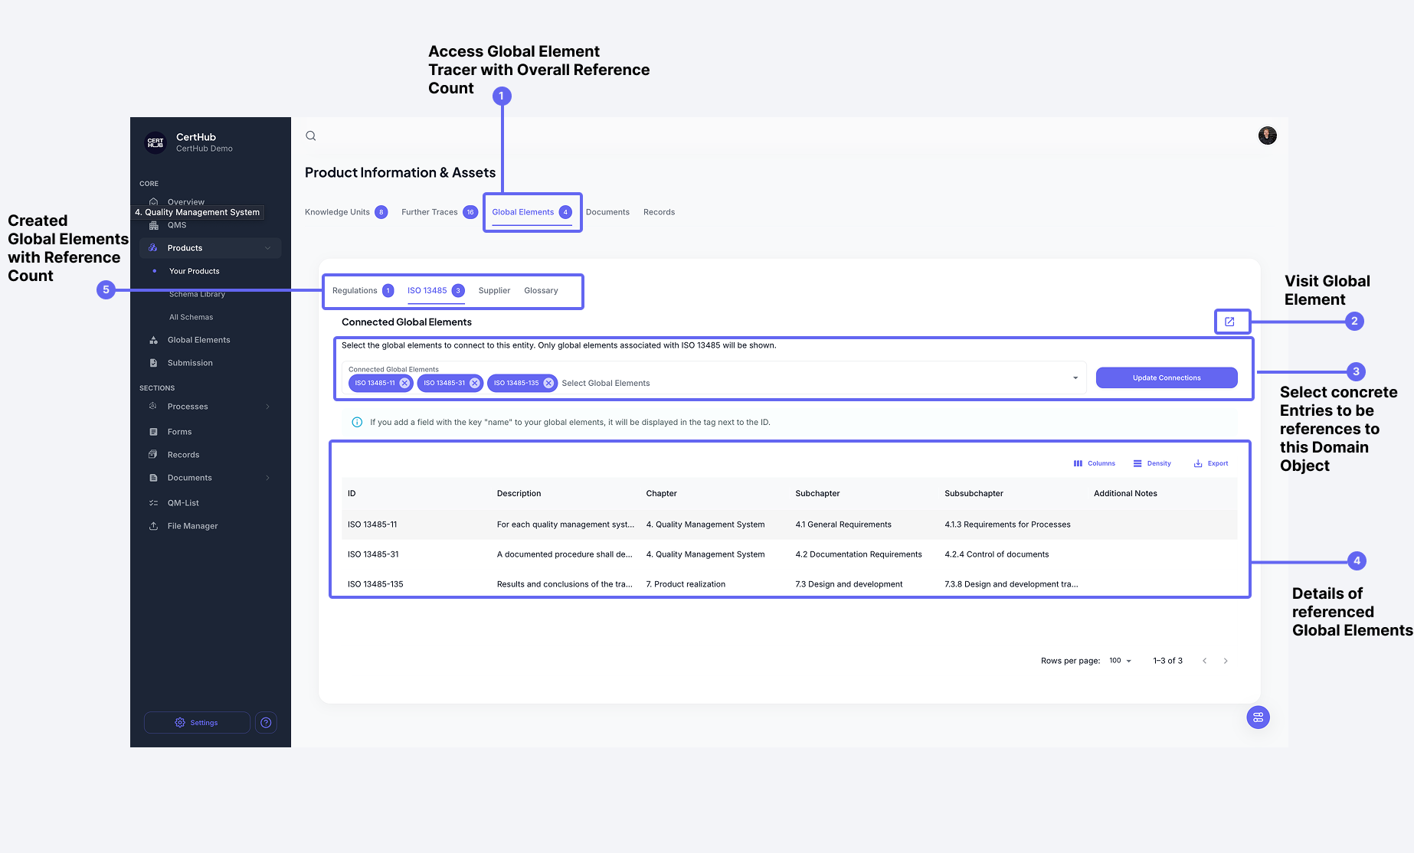Open the user profile avatar
Image resolution: width=1414 pixels, height=853 pixels.
click(x=1267, y=136)
